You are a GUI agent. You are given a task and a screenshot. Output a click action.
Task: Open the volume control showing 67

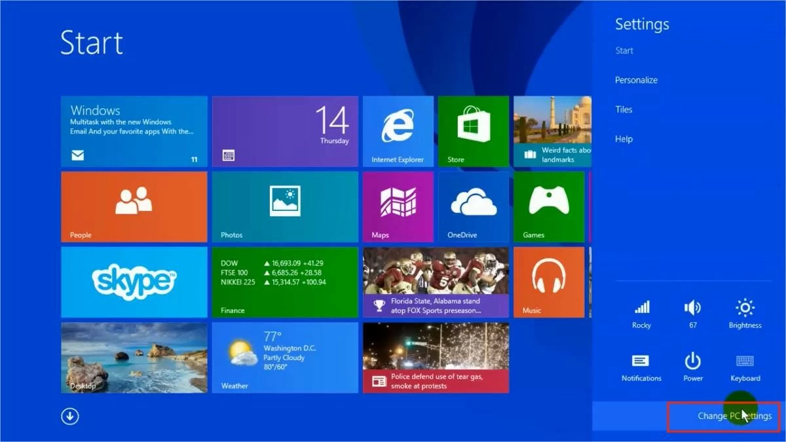692,313
